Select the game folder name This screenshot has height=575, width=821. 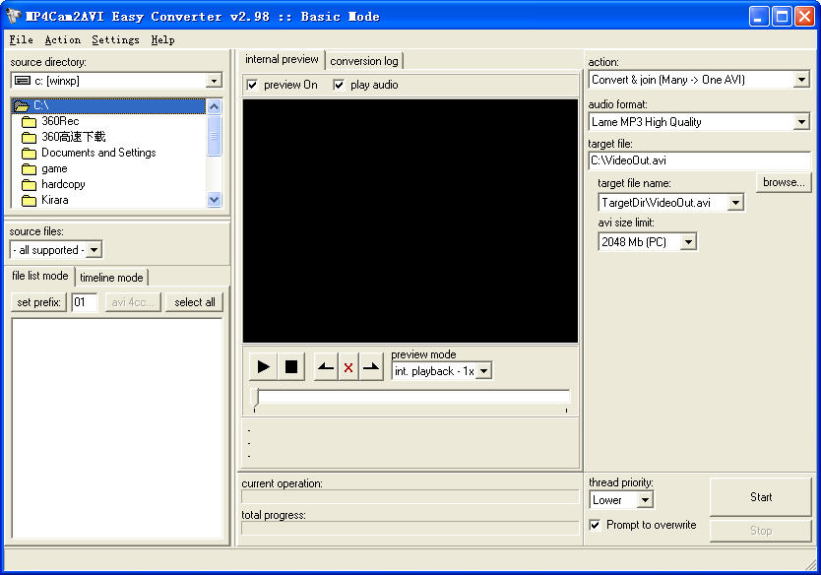(x=54, y=168)
